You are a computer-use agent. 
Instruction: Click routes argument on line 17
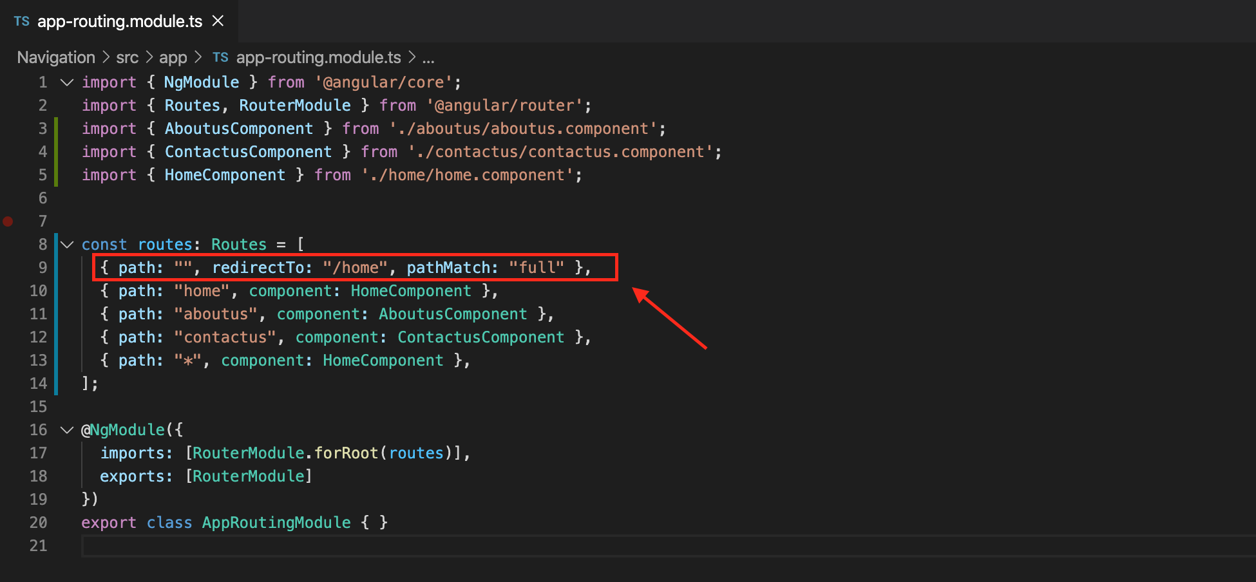(x=416, y=453)
